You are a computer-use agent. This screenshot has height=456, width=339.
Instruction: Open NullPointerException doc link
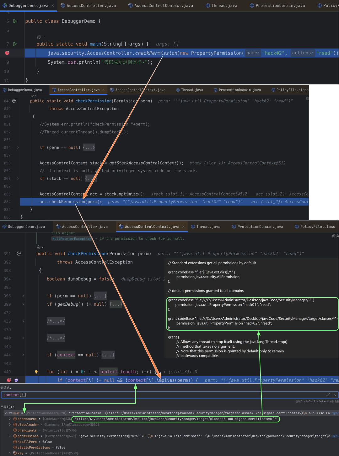click(72, 239)
